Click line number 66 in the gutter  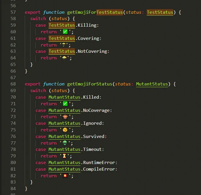click(13, 71)
